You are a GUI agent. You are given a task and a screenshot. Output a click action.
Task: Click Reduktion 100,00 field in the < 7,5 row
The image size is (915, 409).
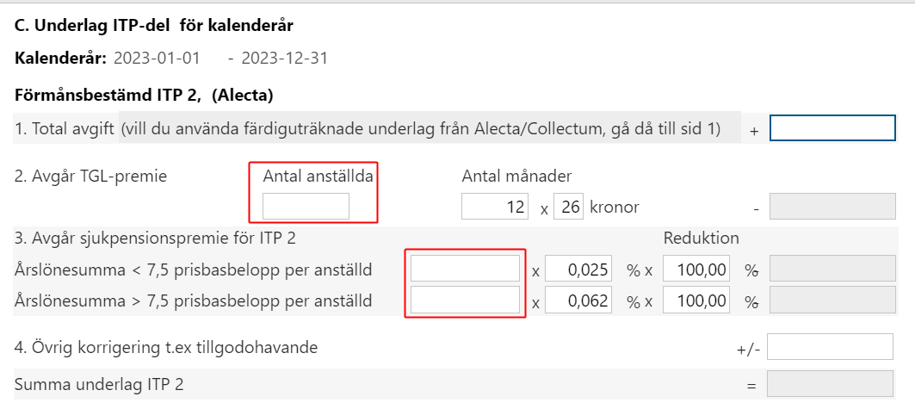696,269
